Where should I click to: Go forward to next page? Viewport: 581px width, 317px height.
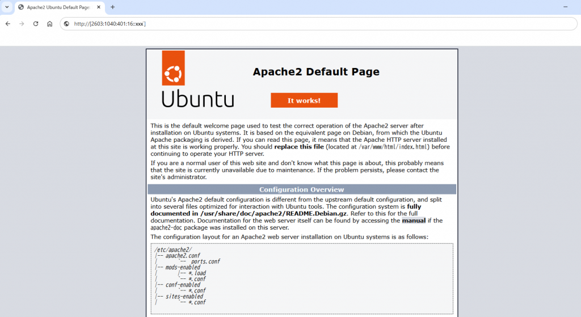click(22, 24)
